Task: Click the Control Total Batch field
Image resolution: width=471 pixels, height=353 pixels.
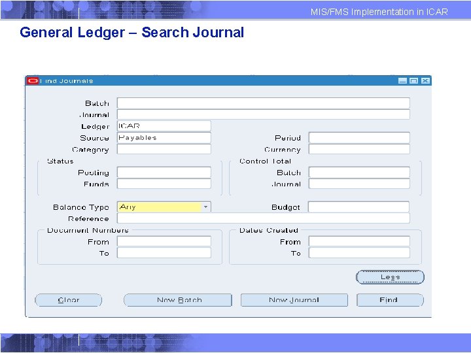Action: point(359,173)
